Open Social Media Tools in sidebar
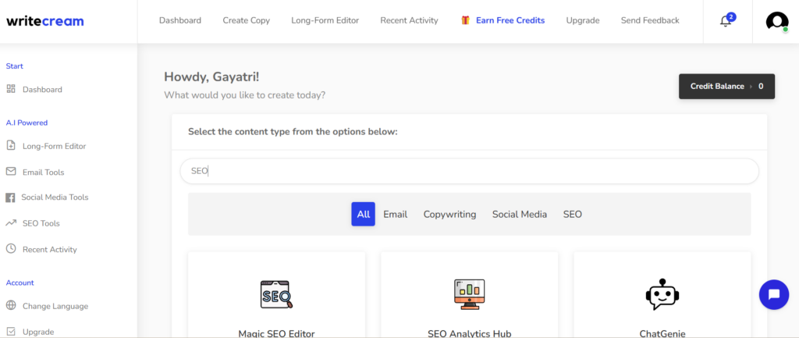The image size is (799, 338). tap(55, 197)
